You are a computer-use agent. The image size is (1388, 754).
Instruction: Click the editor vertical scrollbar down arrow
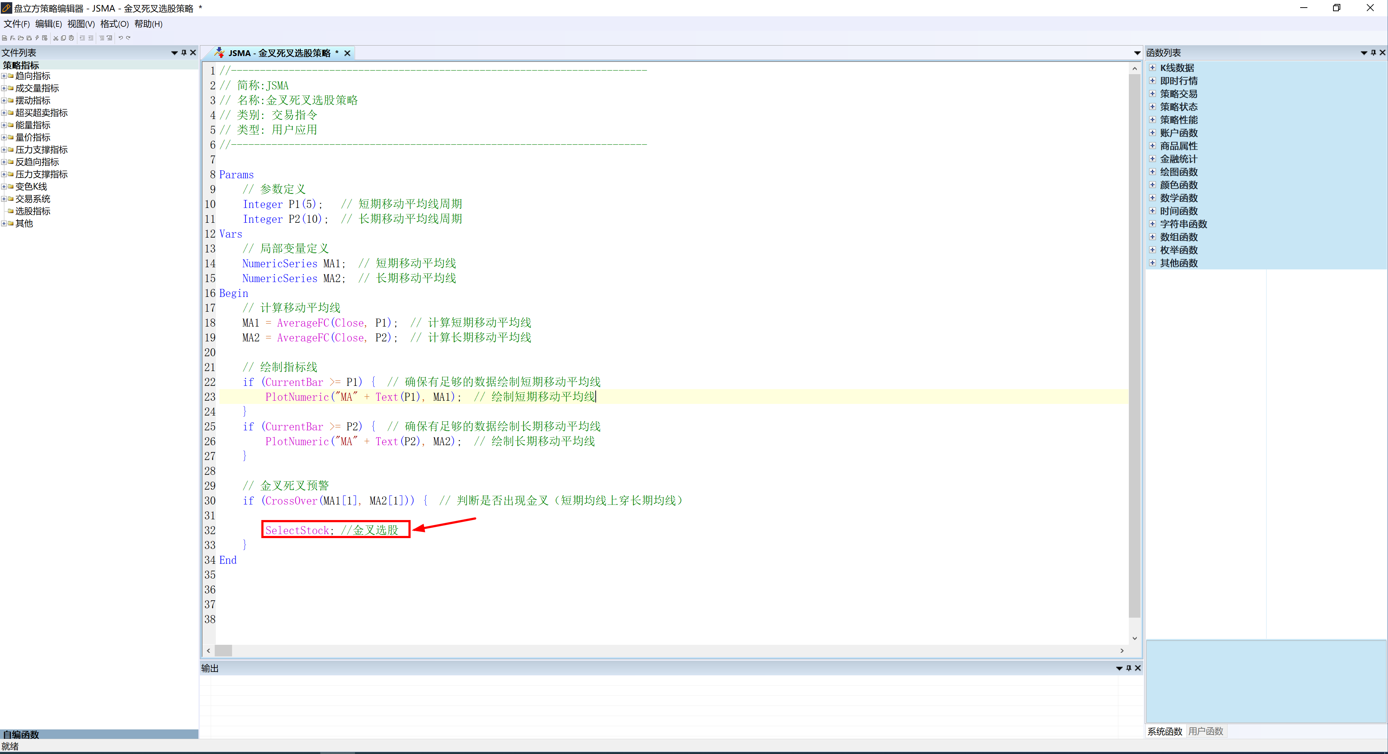(1135, 638)
